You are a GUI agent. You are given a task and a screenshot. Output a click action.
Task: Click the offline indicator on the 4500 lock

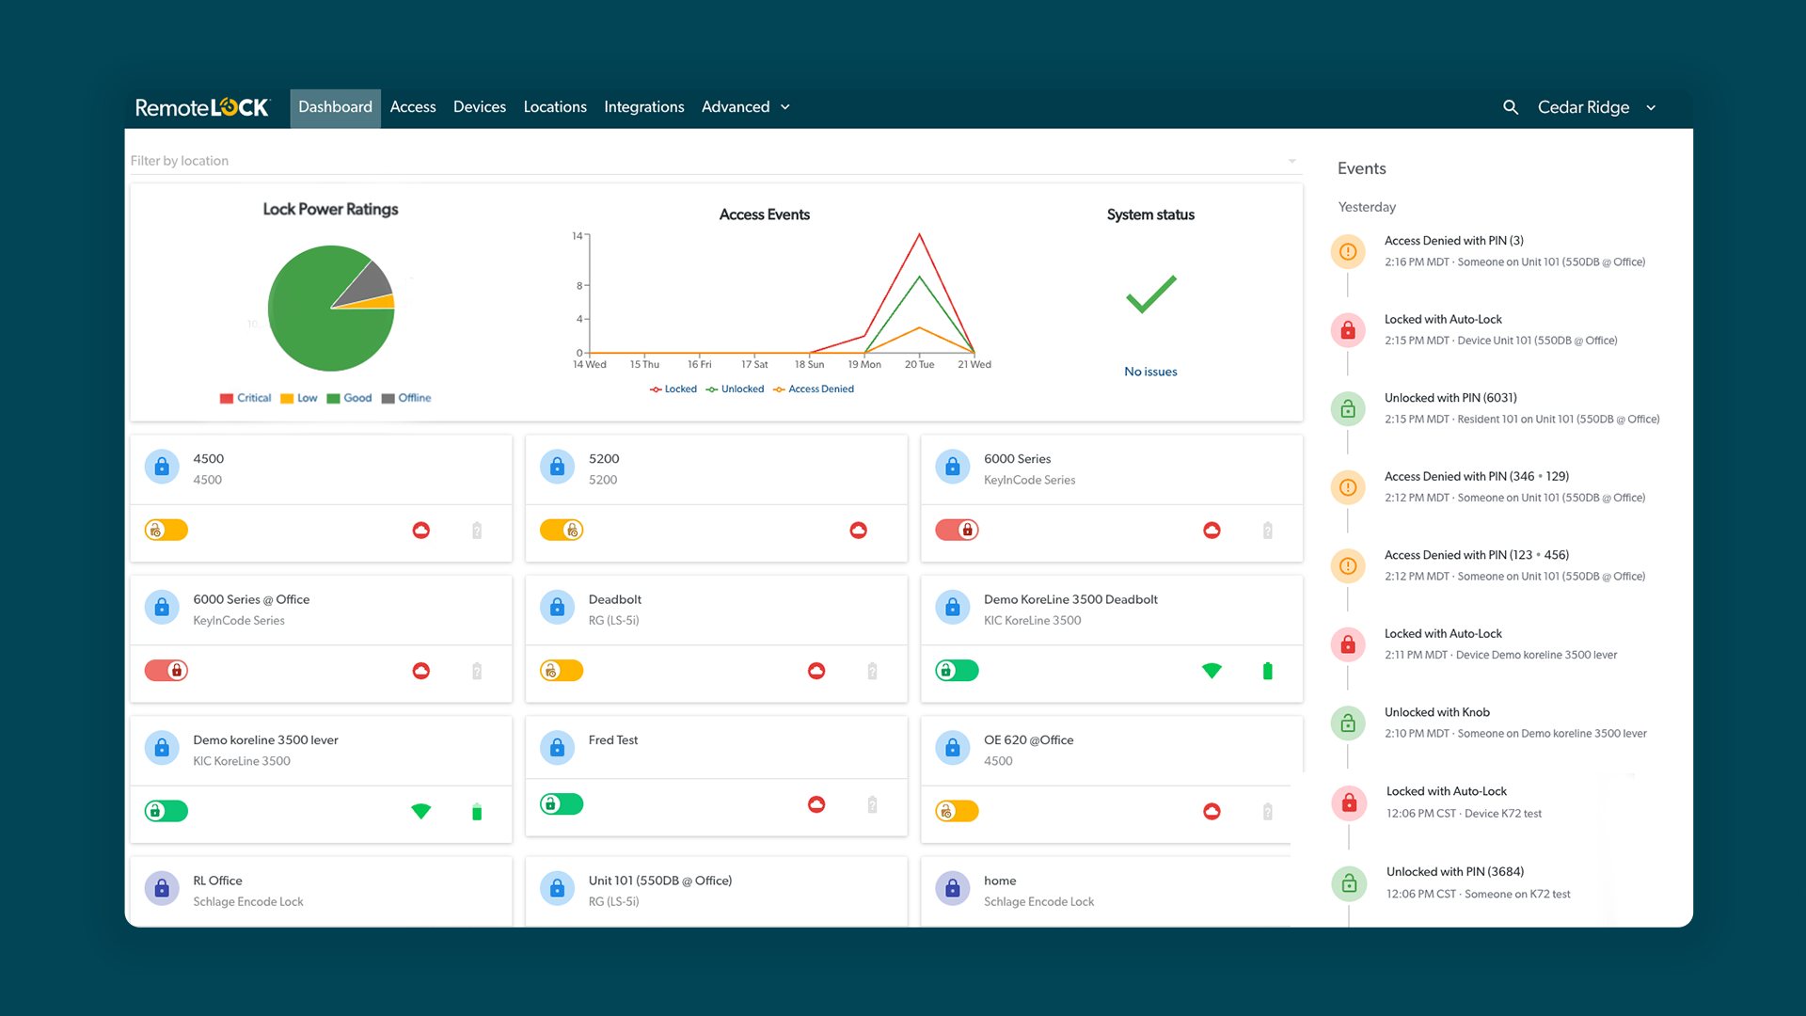420,530
